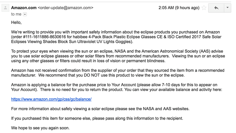Click the sender's profile avatar icon
The image size is (236, 133).
click(6, 8)
